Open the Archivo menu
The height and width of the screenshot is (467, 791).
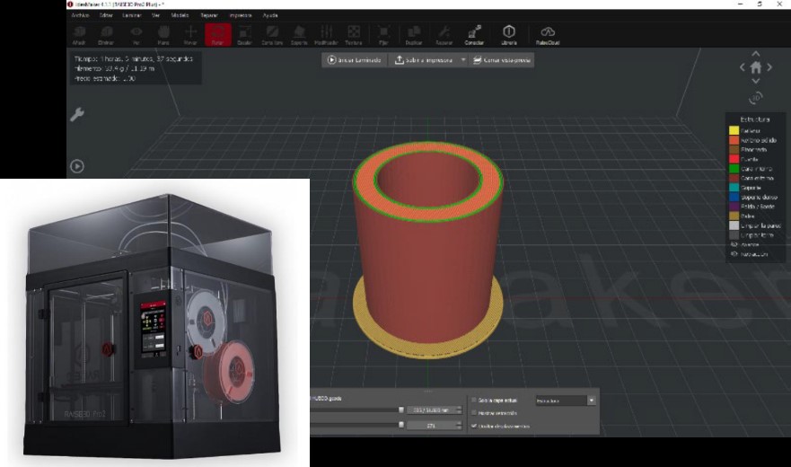tap(80, 15)
